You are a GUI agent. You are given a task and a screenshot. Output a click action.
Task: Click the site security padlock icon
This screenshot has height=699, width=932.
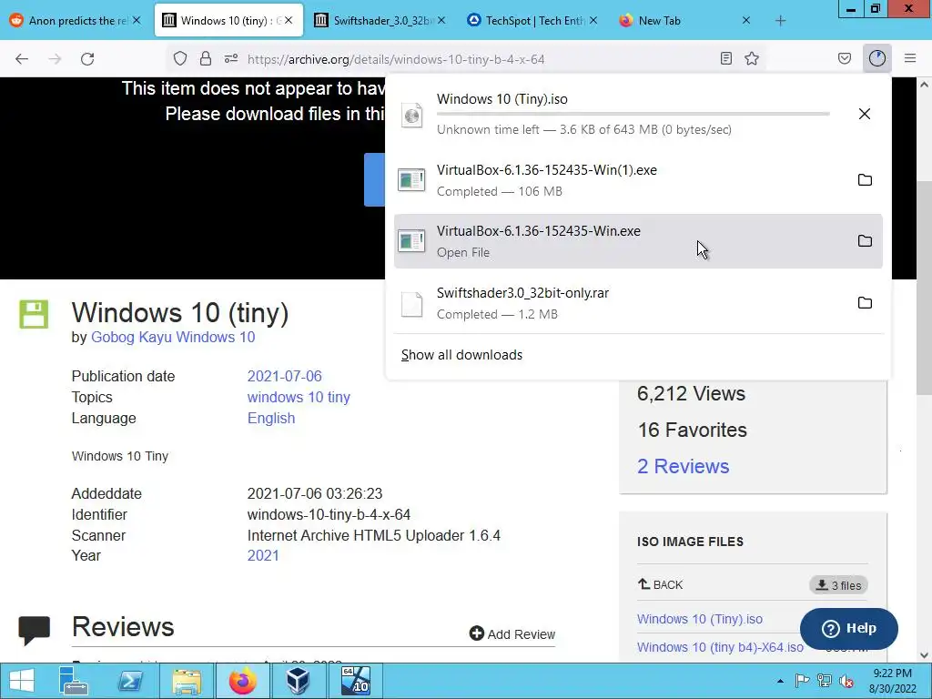206,58
